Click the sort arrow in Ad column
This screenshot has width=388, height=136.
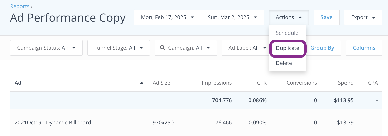tap(142, 83)
